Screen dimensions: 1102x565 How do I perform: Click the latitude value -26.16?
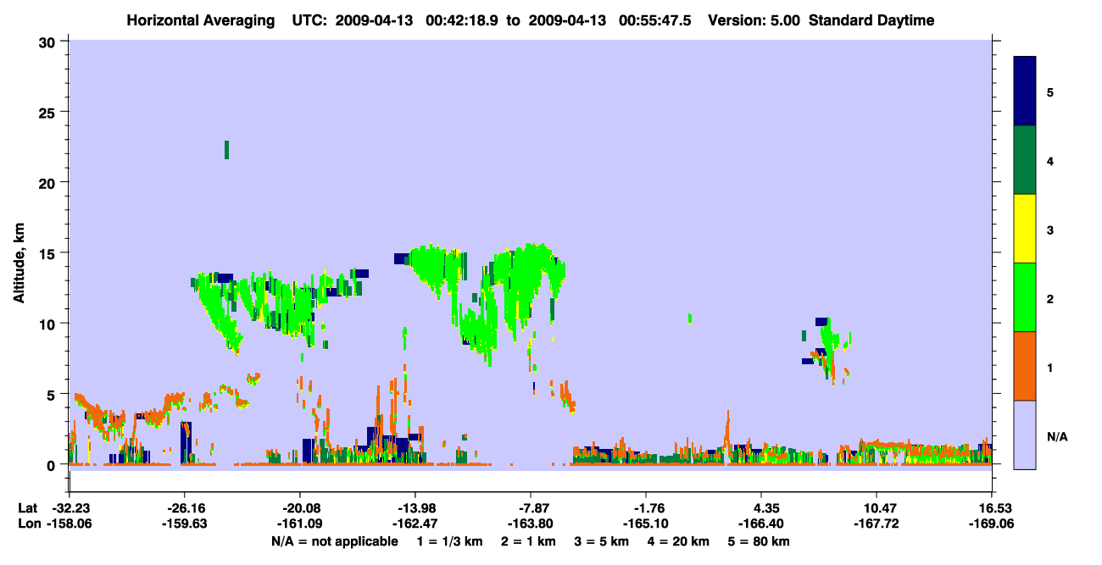pos(185,508)
